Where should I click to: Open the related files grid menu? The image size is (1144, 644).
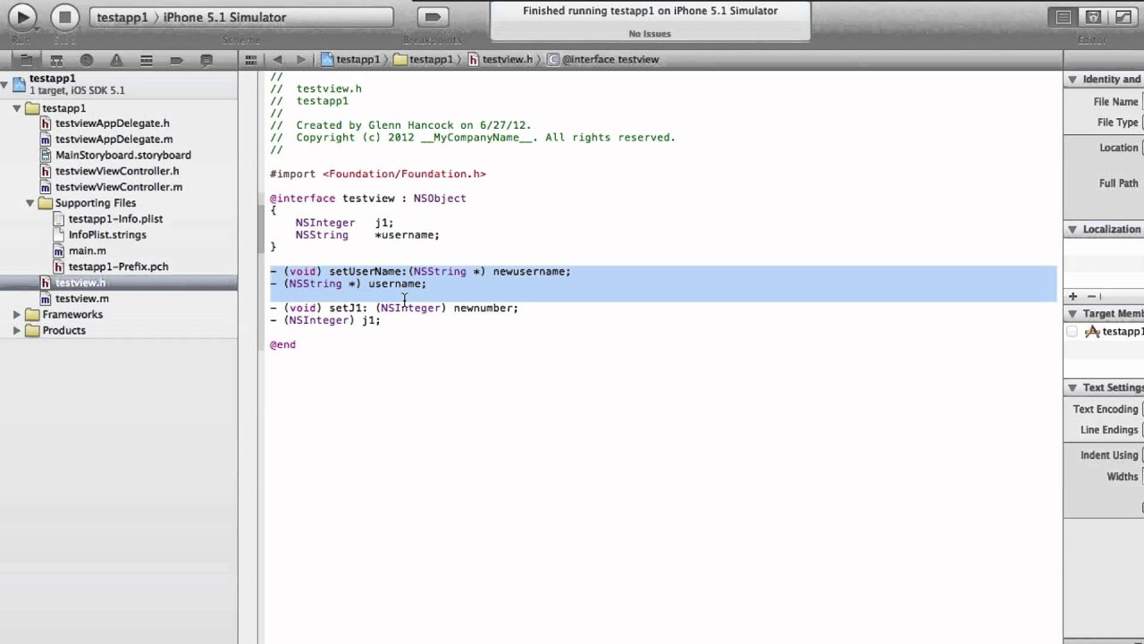251,60
